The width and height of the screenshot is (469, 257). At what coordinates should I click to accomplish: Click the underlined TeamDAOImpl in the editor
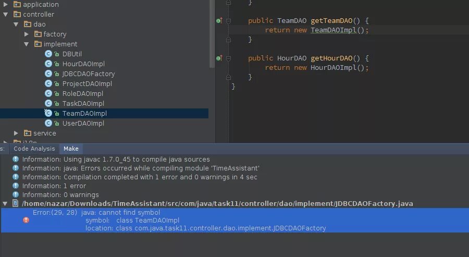(x=334, y=30)
